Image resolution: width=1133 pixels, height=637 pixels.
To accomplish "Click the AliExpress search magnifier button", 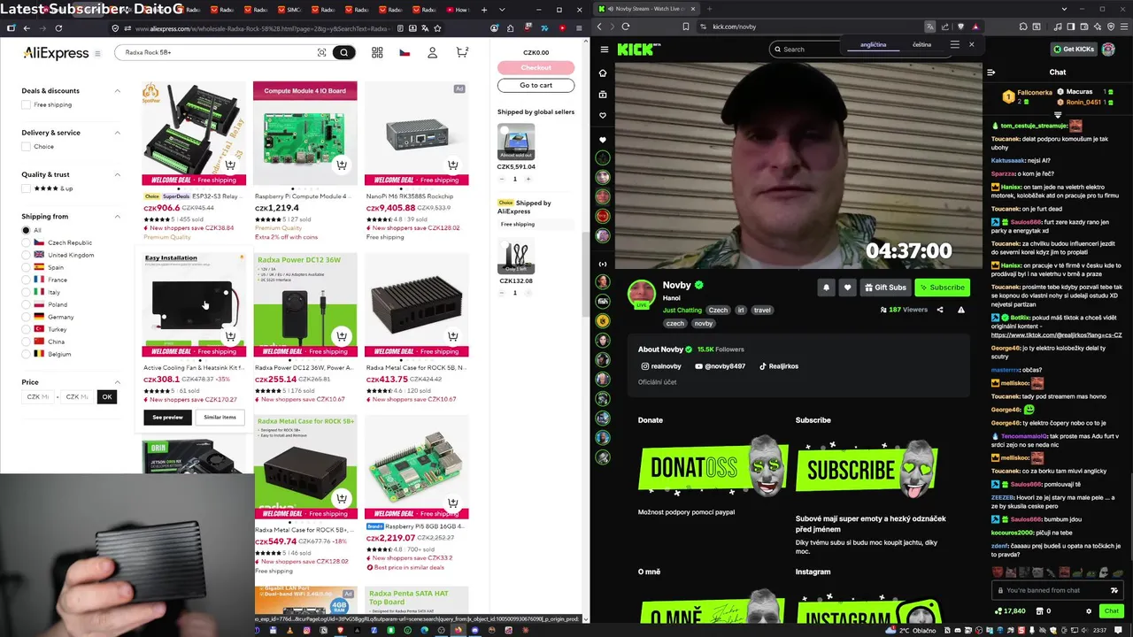I will (x=344, y=52).
